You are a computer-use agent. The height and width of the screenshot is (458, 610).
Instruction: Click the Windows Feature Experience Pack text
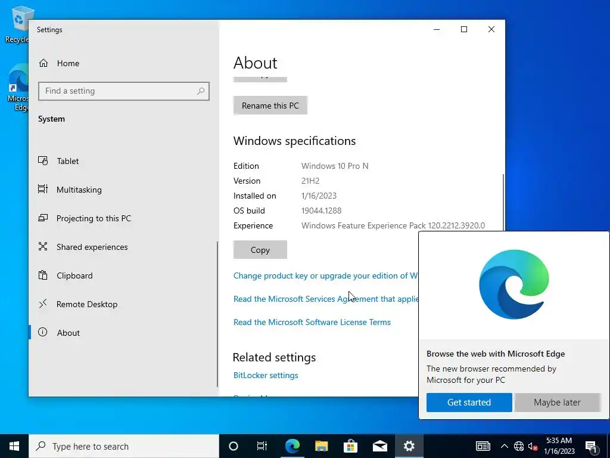pos(393,225)
